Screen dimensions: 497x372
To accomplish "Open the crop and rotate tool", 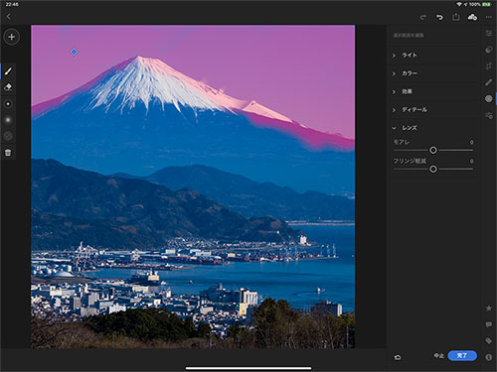I will tap(489, 66).
